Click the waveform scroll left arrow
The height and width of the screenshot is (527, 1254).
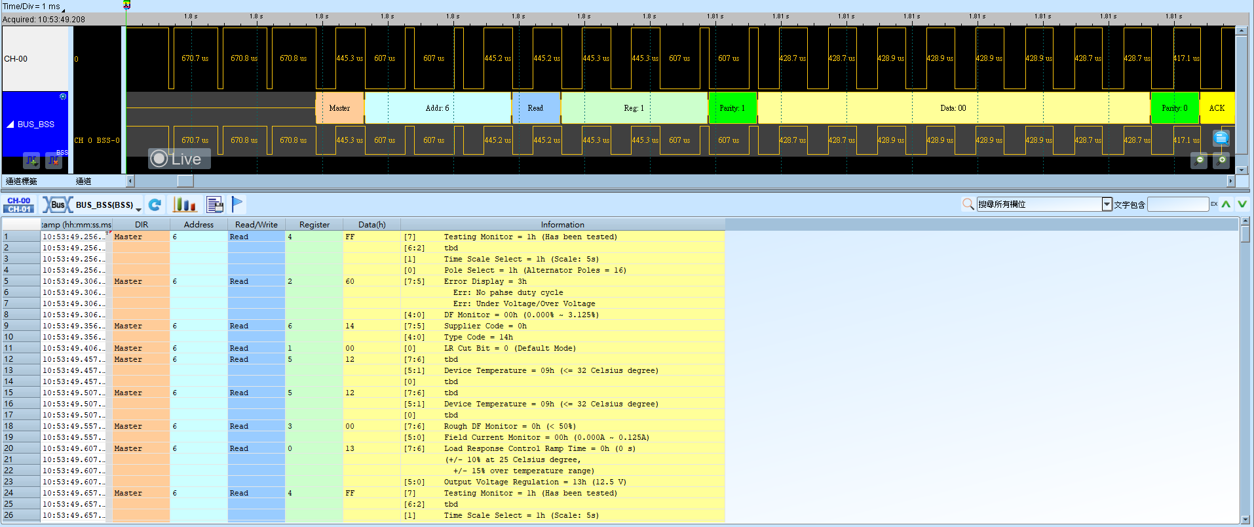pos(130,181)
